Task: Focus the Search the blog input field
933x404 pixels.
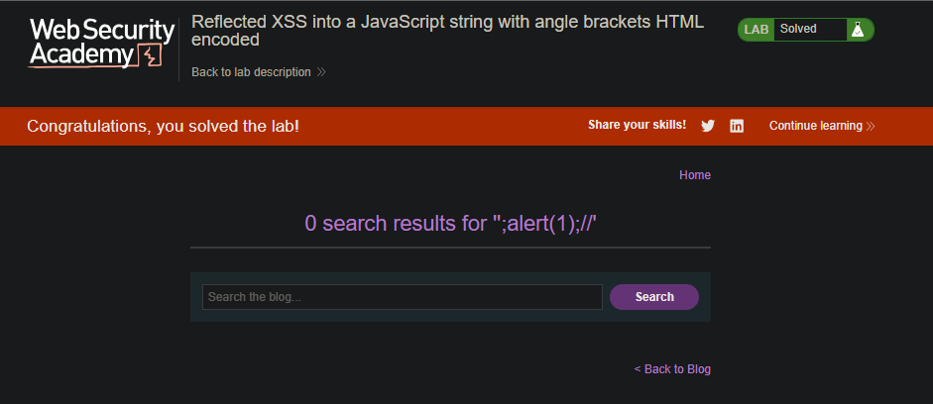Action: pos(403,297)
